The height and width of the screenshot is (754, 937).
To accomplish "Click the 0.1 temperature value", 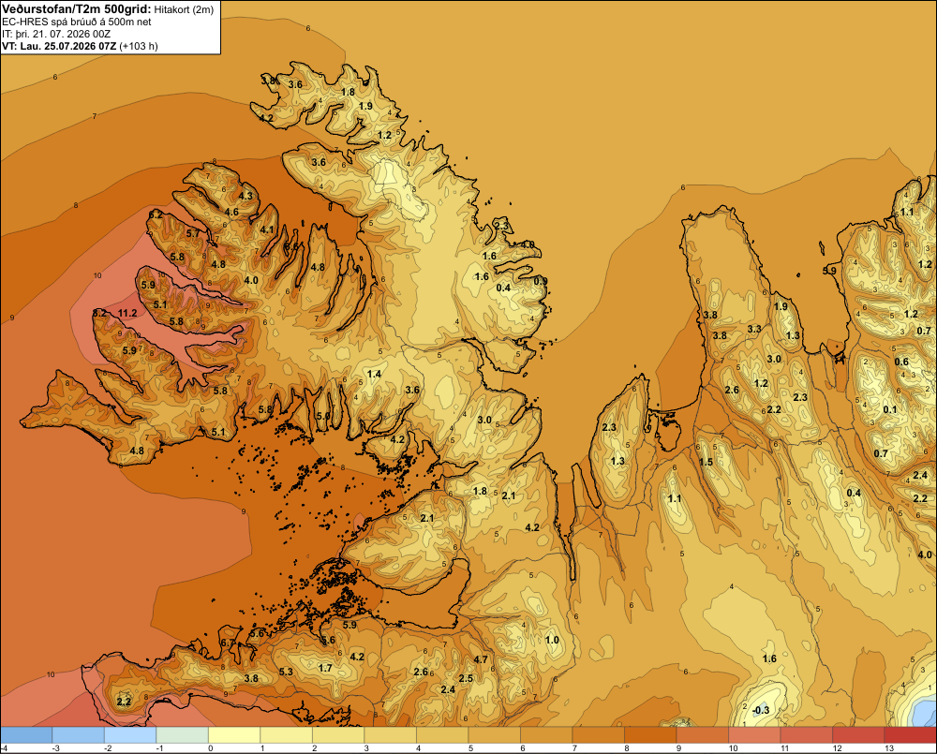I will coord(890,409).
